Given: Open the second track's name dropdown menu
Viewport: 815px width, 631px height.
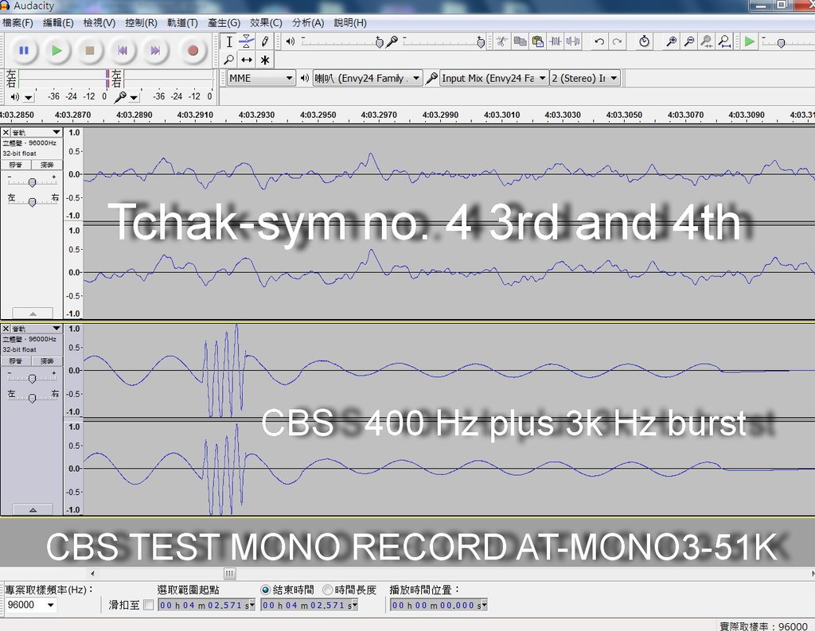Looking at the screenshot, I should [37, 329].
